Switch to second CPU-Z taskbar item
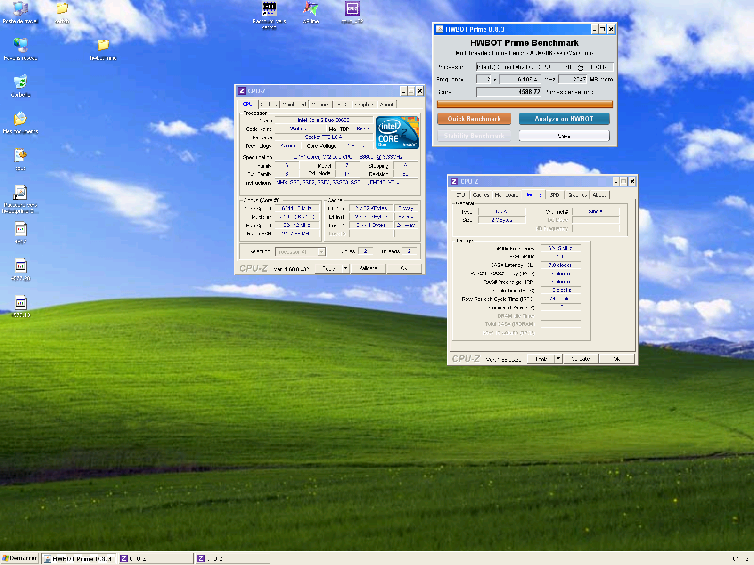The image size is (754, 565). (232, 559)
